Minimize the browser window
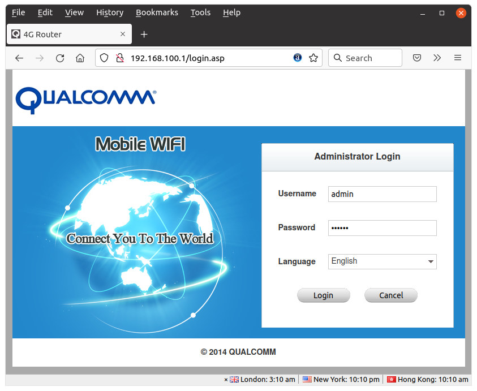This screenshot has width=477, height=391. 423,13
